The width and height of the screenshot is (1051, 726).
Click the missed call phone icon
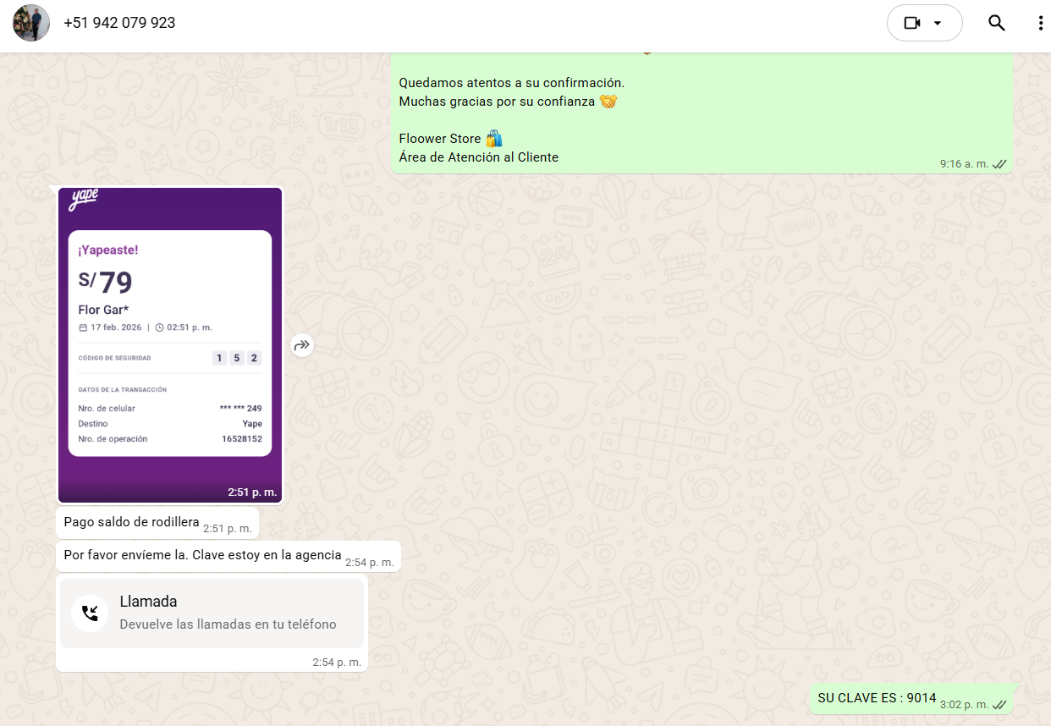(90, 613)
